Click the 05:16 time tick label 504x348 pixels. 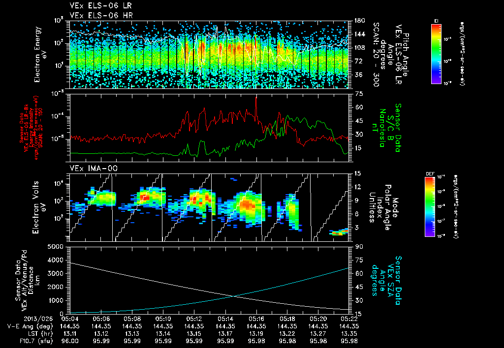click(x=256, y=319)
